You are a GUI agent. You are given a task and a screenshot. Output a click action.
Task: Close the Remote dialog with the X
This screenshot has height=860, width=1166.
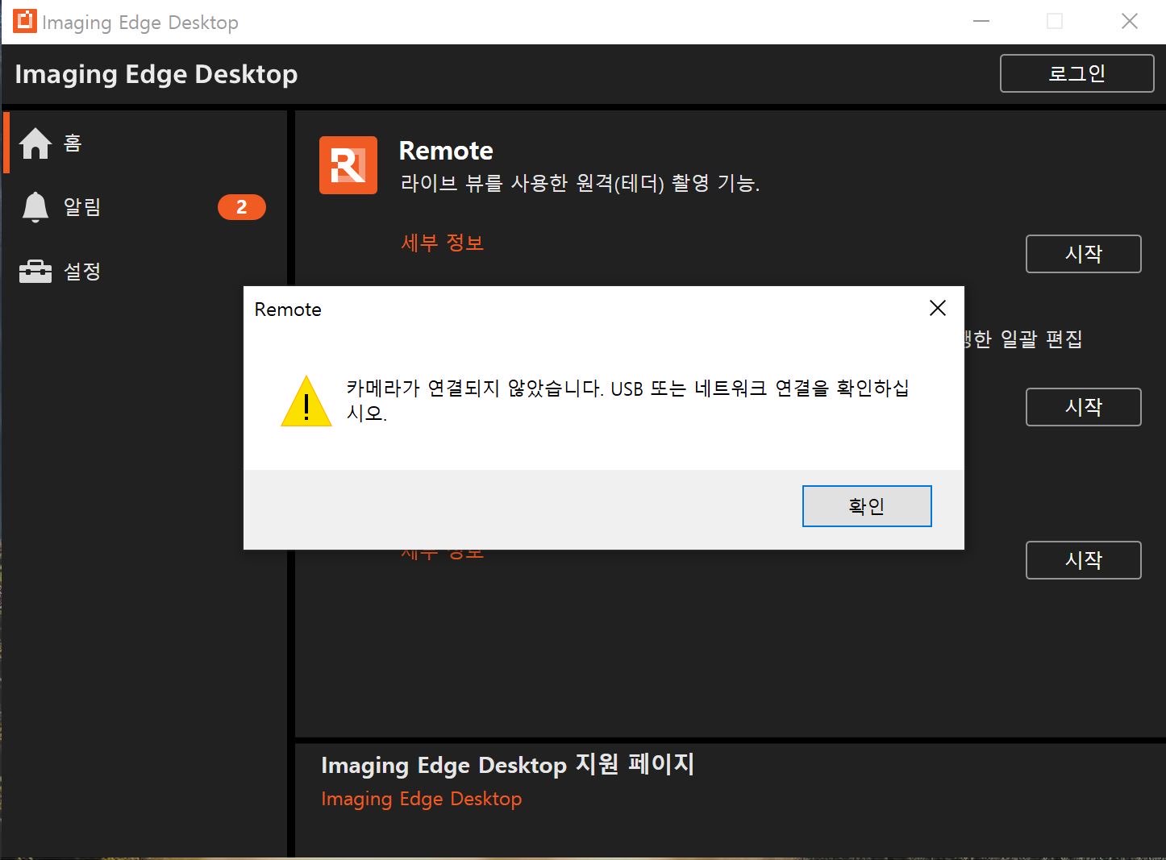pyautogui.click(x=938, y=308)
